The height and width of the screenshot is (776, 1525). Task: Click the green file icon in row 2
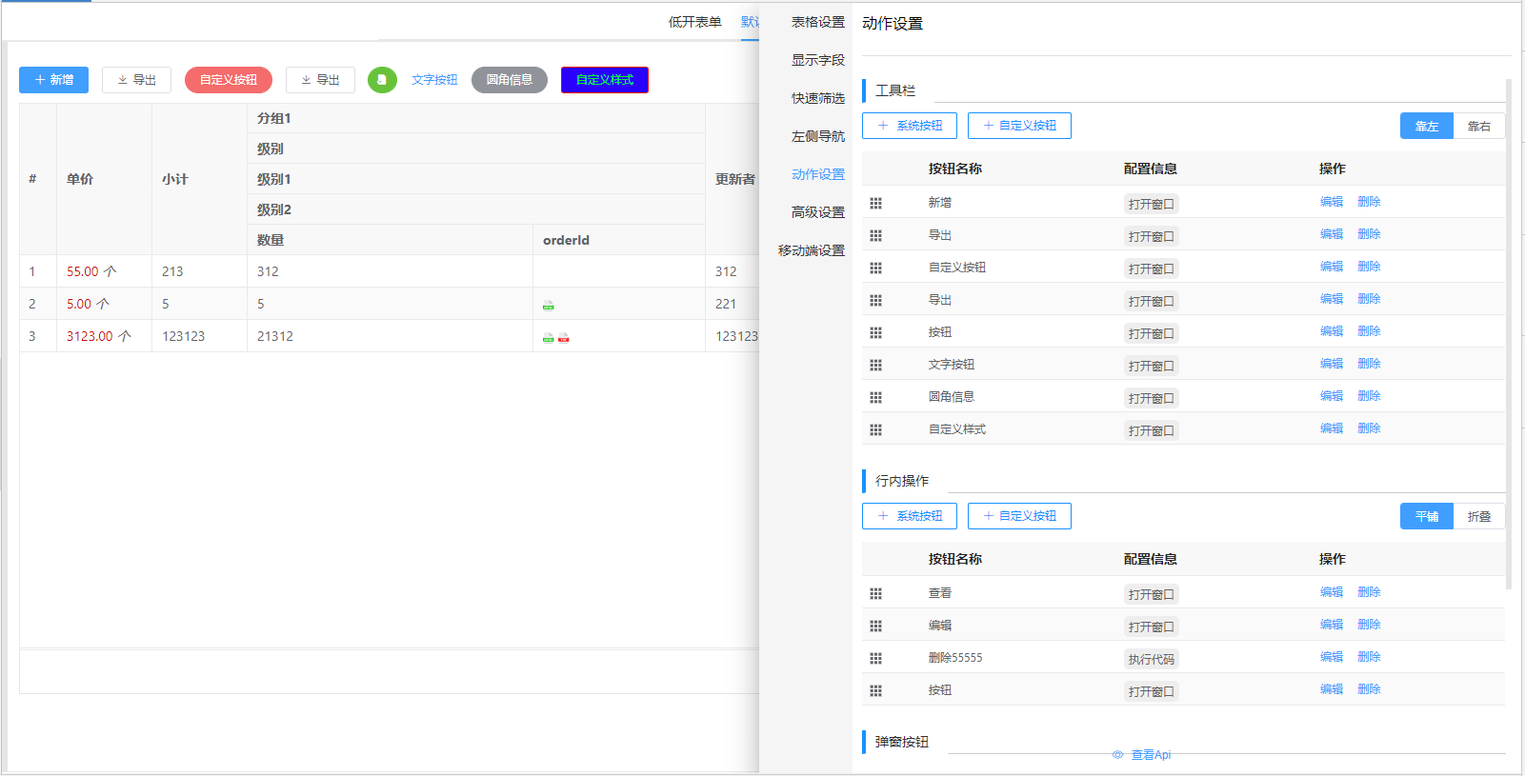coord(548,305)
